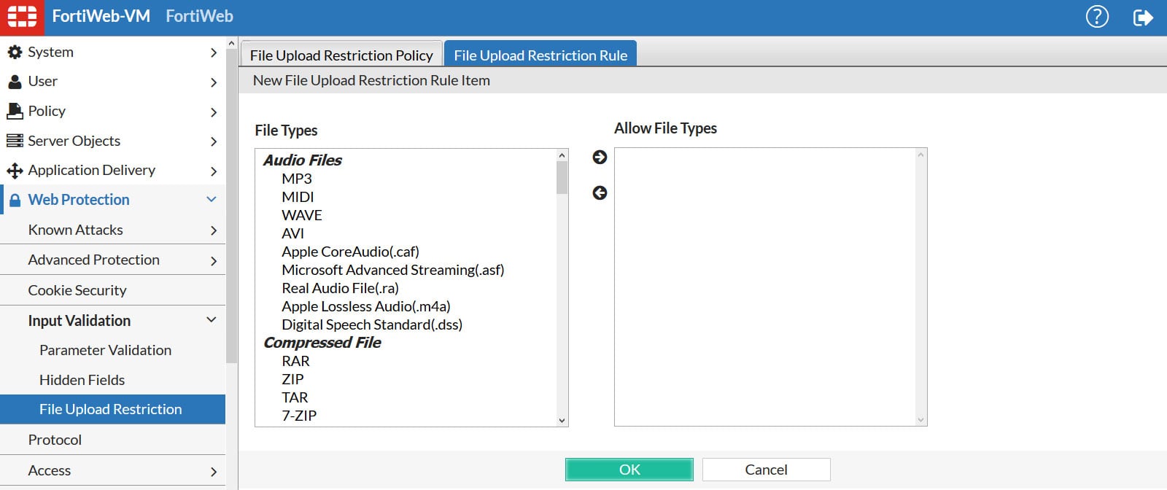
Task: Collapse the Web Protection section chevron
Action: [212, 199]
